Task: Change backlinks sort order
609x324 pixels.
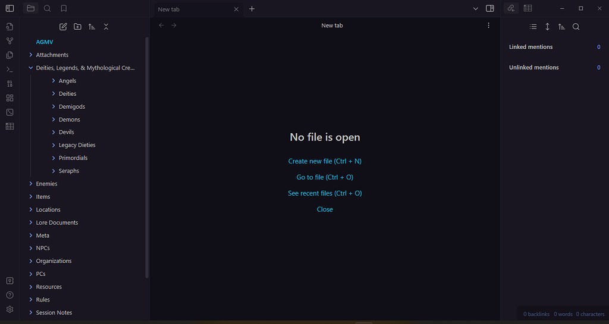Action: (561, 27)
